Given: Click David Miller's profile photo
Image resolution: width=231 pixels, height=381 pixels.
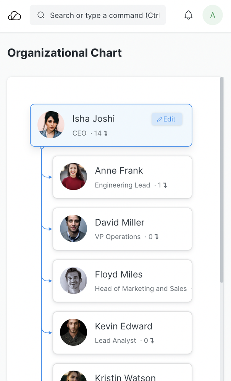Looking at the screenshot, I should (x=73, y=229).
